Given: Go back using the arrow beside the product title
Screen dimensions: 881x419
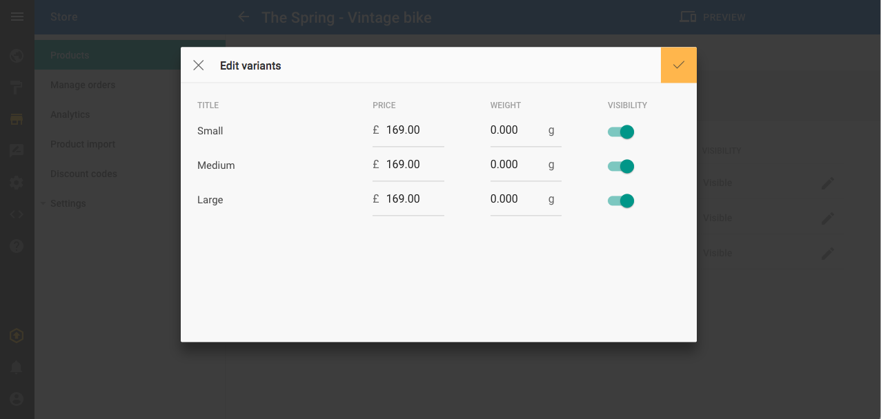Looking at the screenshot, I should [244, 17].
